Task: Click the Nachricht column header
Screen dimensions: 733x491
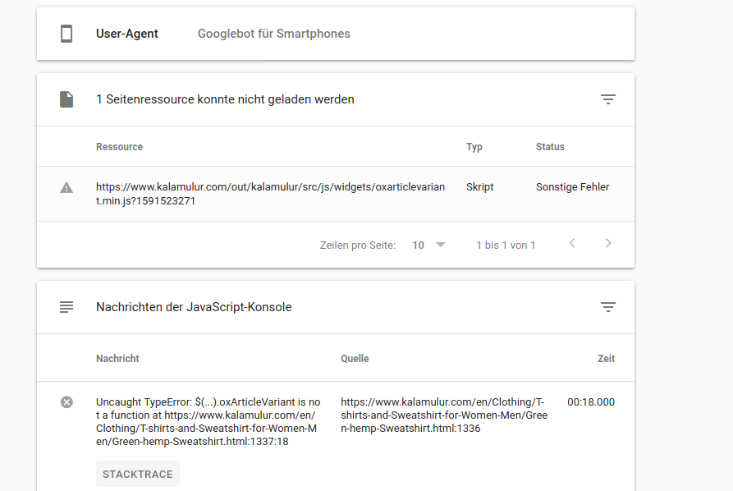Action: (x=117, y=359)
